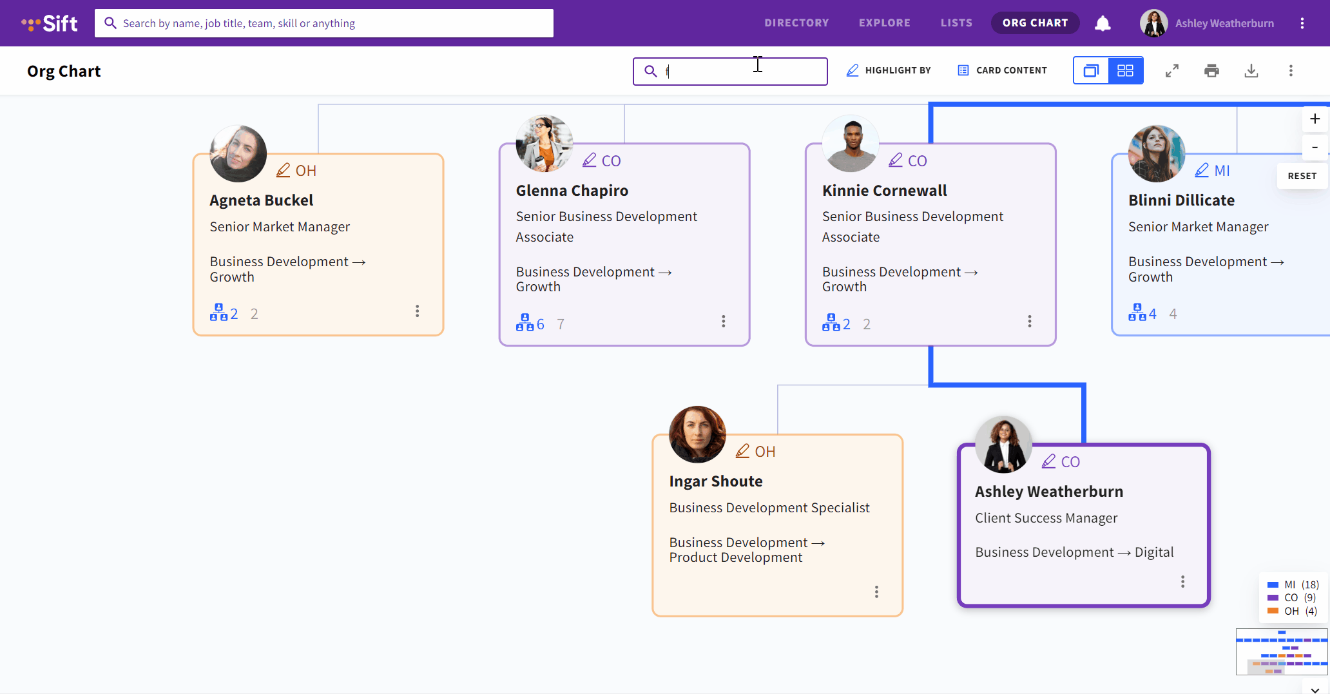
Task: Click the CO purple color swatch in the legend
Action: 1273,597
